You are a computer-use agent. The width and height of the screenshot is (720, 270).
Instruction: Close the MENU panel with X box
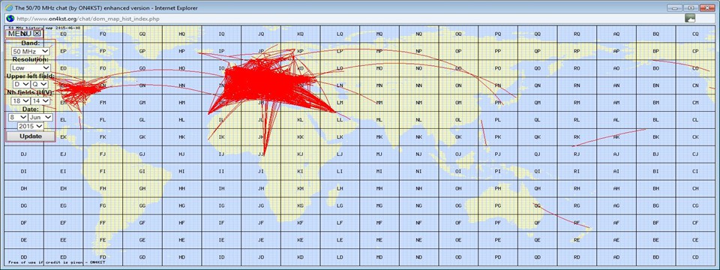click(x=37, y=33)
